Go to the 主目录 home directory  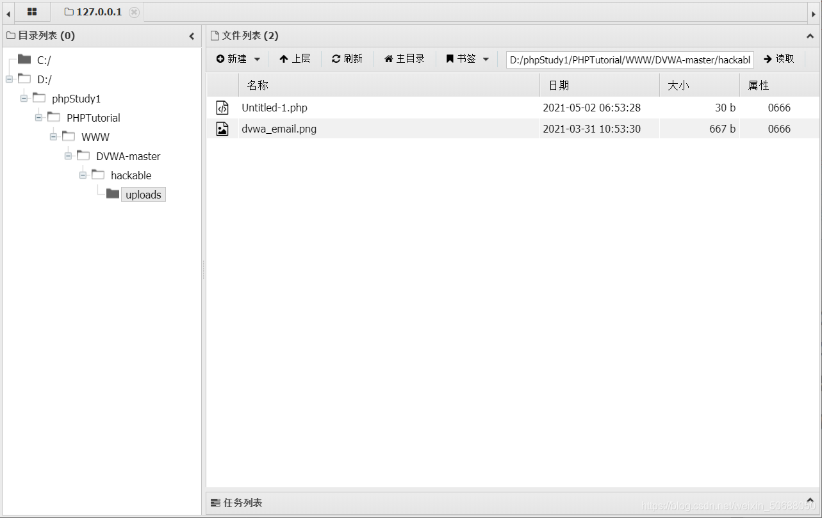404,59
